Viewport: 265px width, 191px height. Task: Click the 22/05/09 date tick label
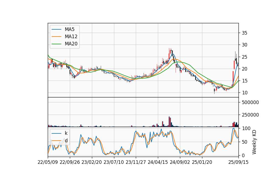coord(48,162)
